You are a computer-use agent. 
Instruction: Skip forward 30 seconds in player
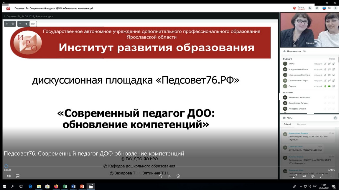click(x=178, y=176)
